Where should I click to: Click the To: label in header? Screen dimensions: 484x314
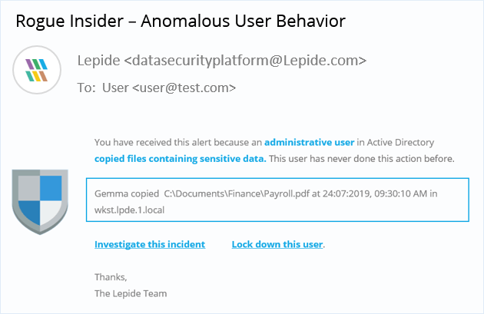86,88
